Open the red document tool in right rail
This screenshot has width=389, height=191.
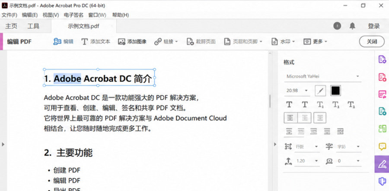pos(382,77)
